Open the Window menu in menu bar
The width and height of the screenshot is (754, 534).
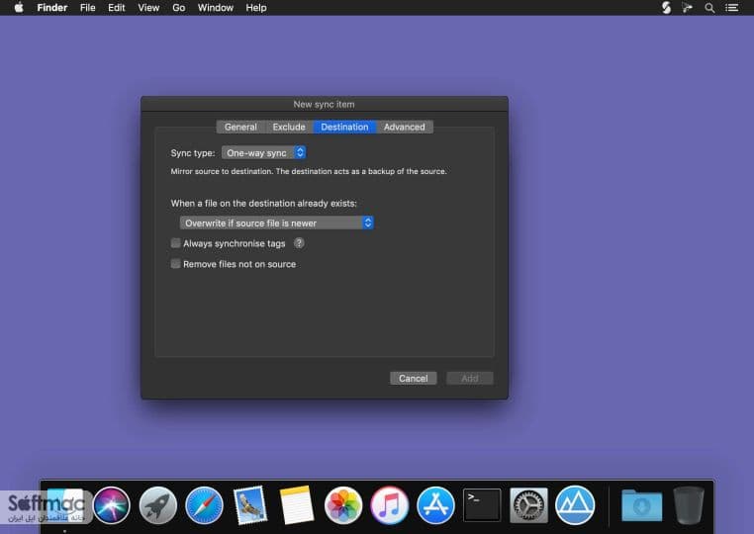click(216, 8)
